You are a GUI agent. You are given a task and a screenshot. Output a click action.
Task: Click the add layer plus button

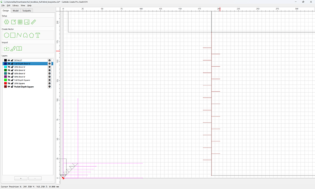tap(21, 178)
